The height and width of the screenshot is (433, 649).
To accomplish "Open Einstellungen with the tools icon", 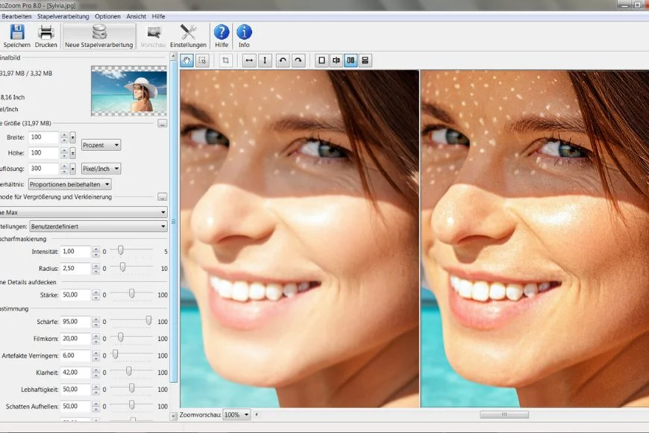I will pyautogui.click(x=188, y=32).
